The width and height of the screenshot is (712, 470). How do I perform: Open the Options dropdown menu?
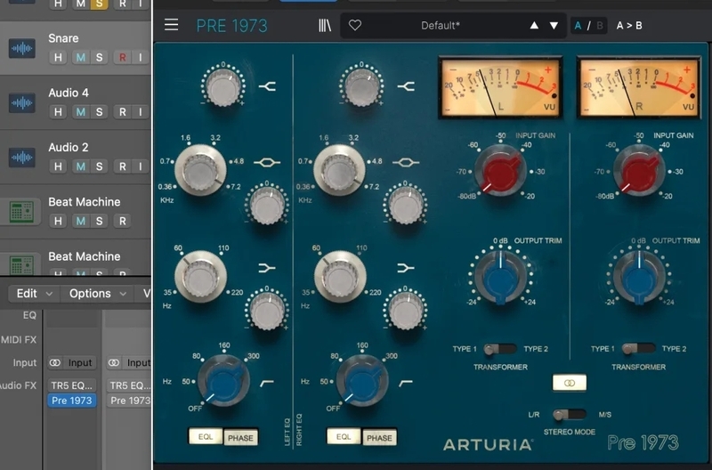point(97,294)
